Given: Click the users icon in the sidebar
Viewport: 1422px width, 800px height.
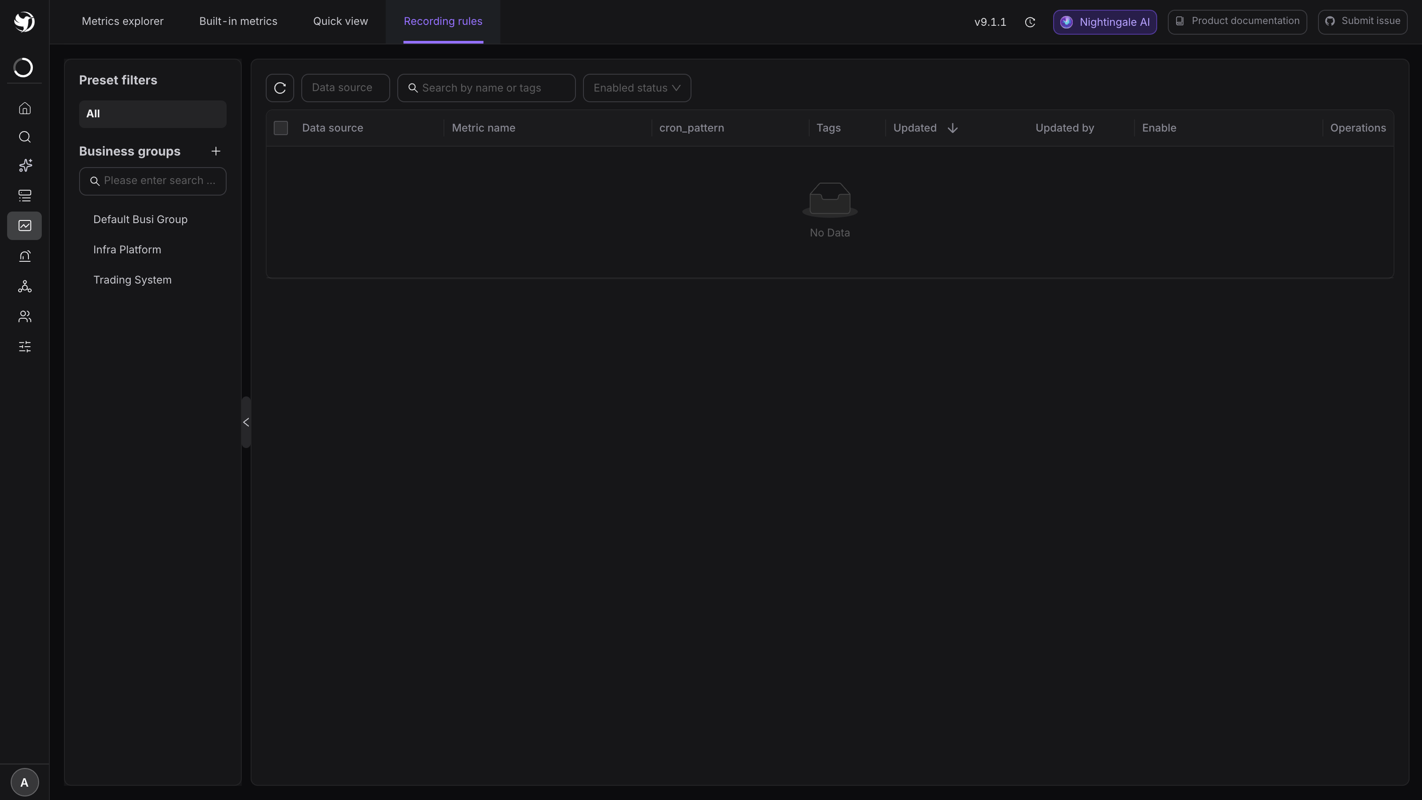Looking at the screenshot, I should 25,316.
